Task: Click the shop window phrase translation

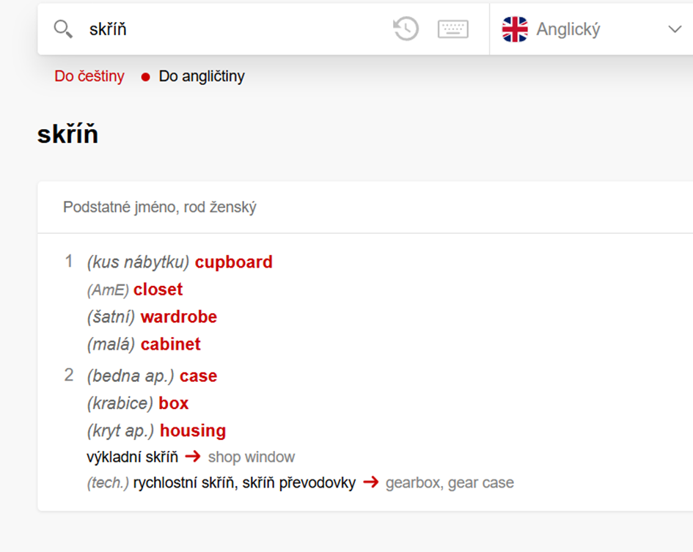Action: (x=252, y=457)
